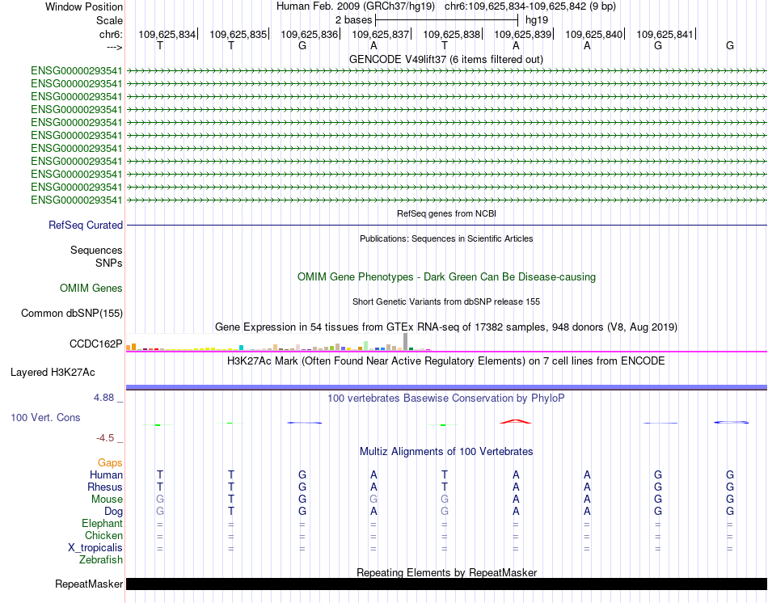Click the SNPs track label
Viewport: 768px width, 603px height.
click(x=109, y=263)
